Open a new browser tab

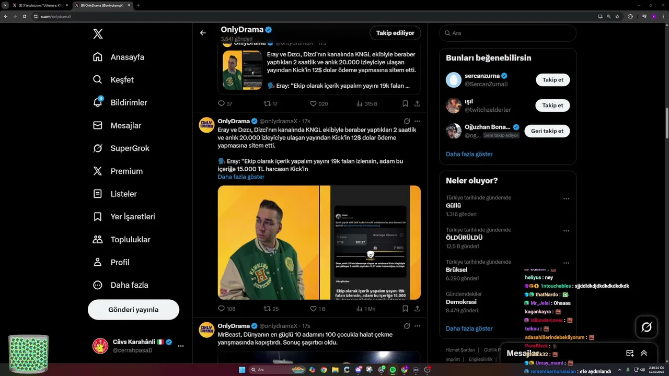(x=138, y=5)
